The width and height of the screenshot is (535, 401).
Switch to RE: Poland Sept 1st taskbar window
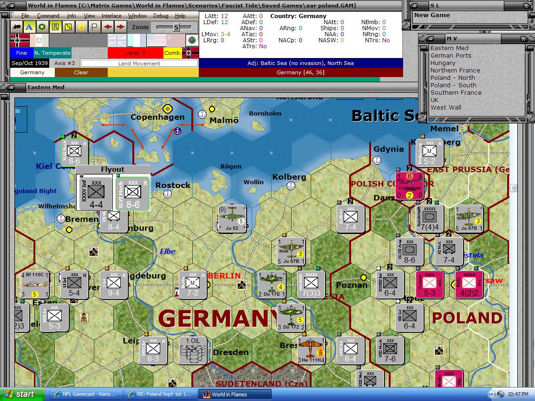pos(160,394)
